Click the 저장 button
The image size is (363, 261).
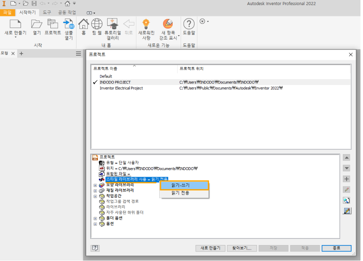(x=274, y=248)
